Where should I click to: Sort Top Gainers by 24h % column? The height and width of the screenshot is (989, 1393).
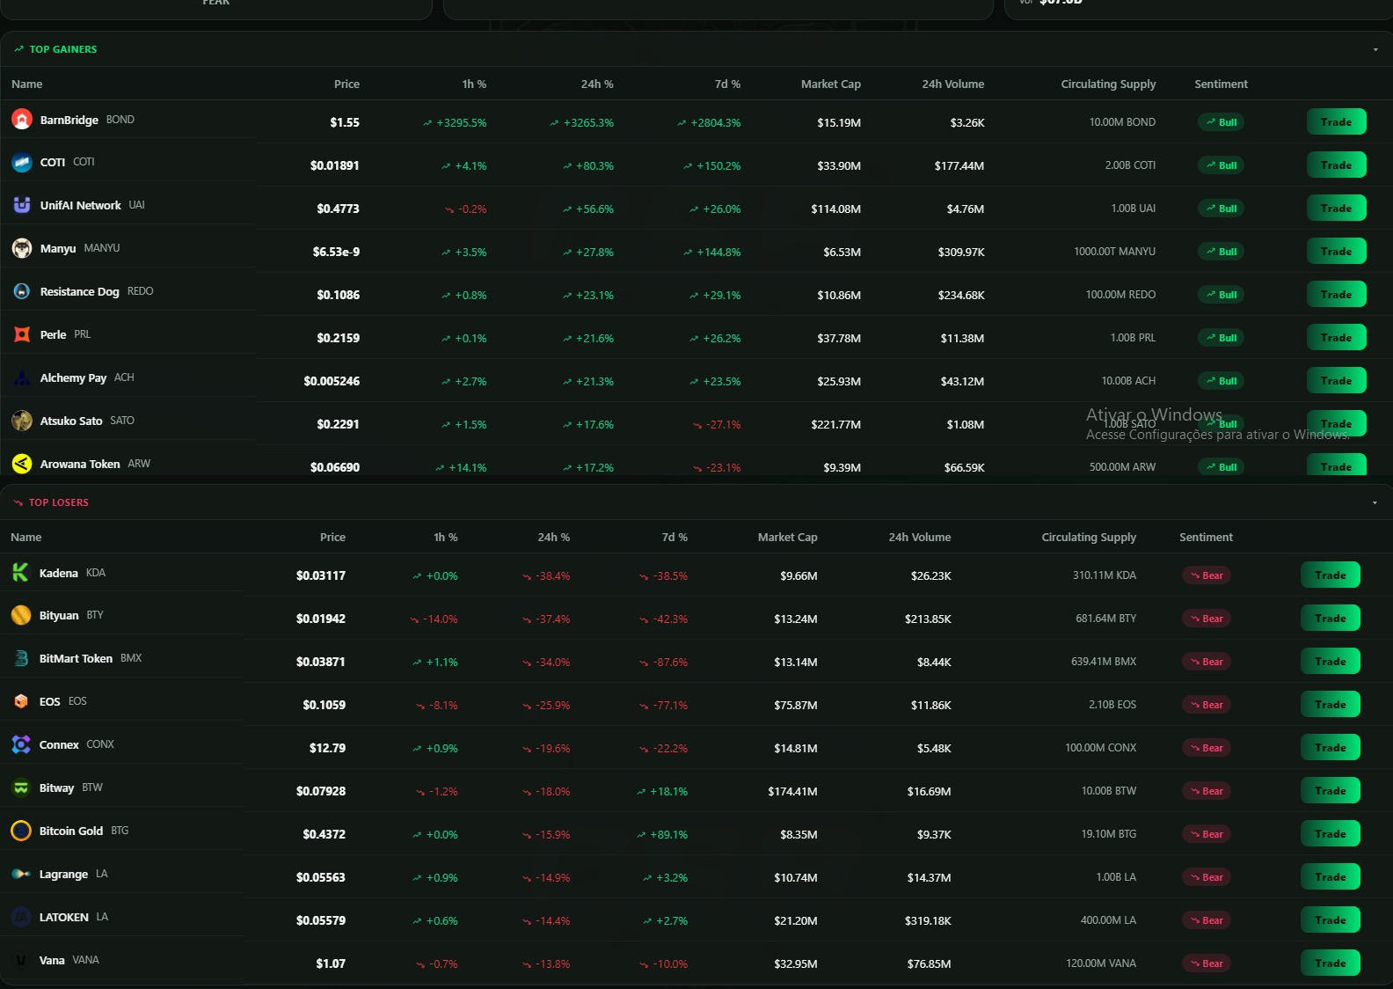click(597, 84)
